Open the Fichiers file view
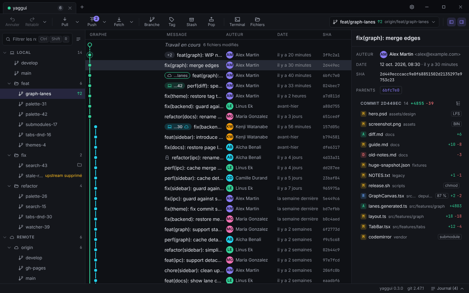The width and height of the screenshot is (469, 293). click(258, 22)
